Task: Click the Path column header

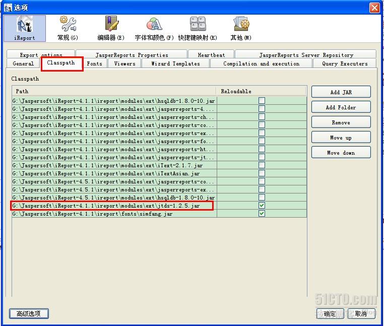Action: [x=114, y=91]
